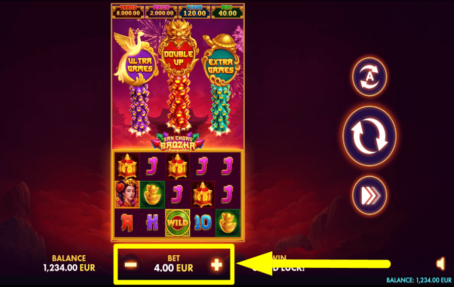Click the 4.00 EUR bet amount
Viewport: 454px width, 287px height.
click(x=174, y=268)
